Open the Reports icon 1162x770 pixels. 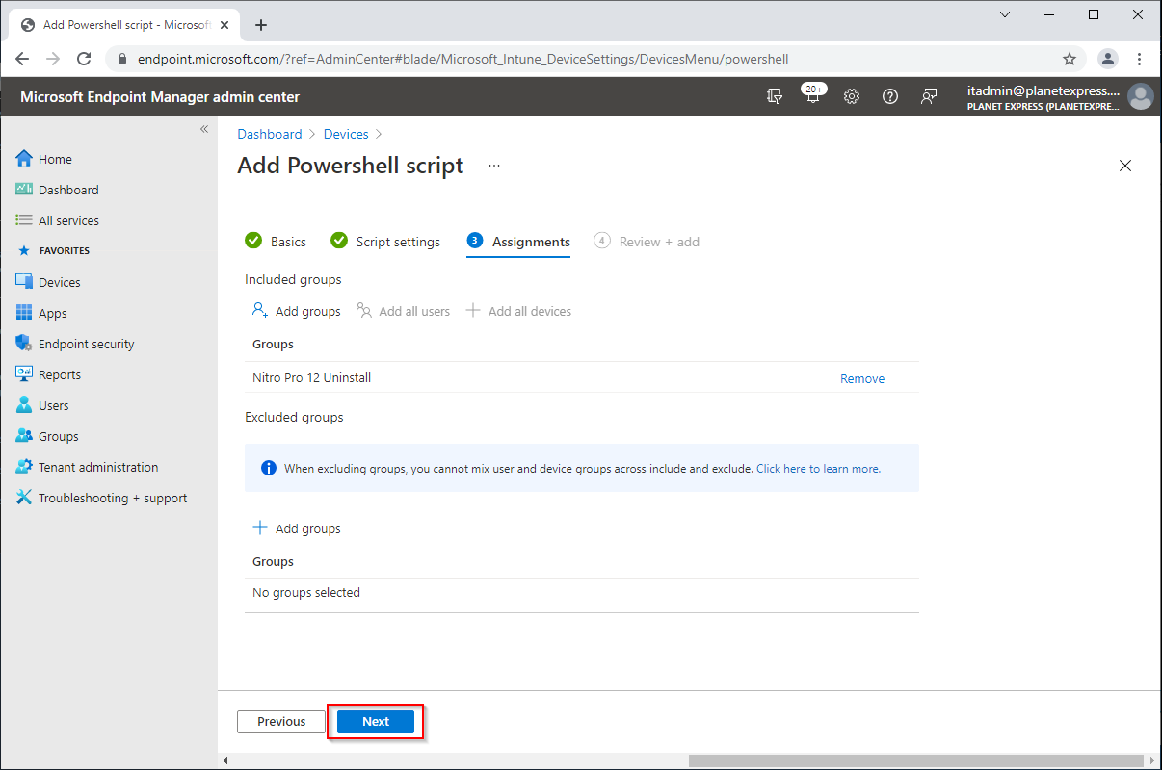(24, 374)
